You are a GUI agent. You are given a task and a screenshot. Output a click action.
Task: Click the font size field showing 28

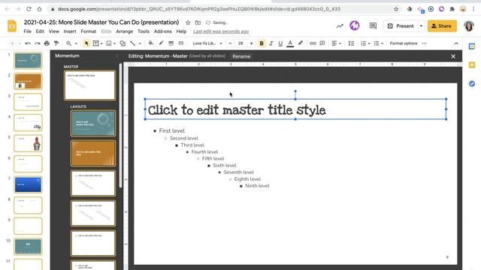point(240,43)
